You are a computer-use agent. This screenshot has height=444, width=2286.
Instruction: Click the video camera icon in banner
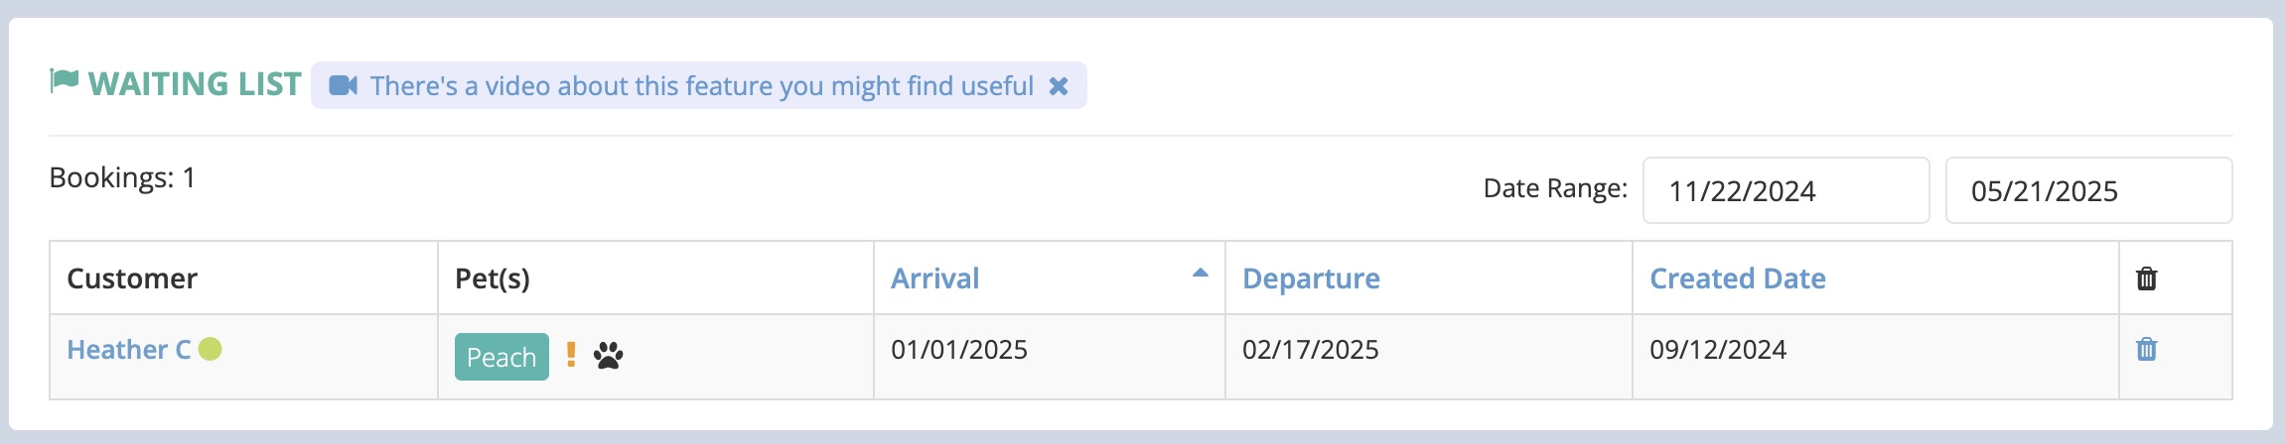(343, 85)
